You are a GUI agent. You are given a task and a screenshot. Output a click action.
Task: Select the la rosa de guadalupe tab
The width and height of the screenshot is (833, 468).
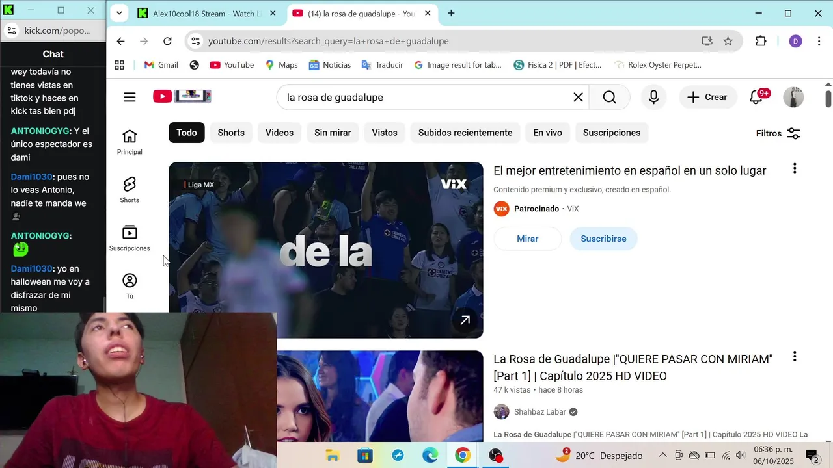(x=361, y=13)
